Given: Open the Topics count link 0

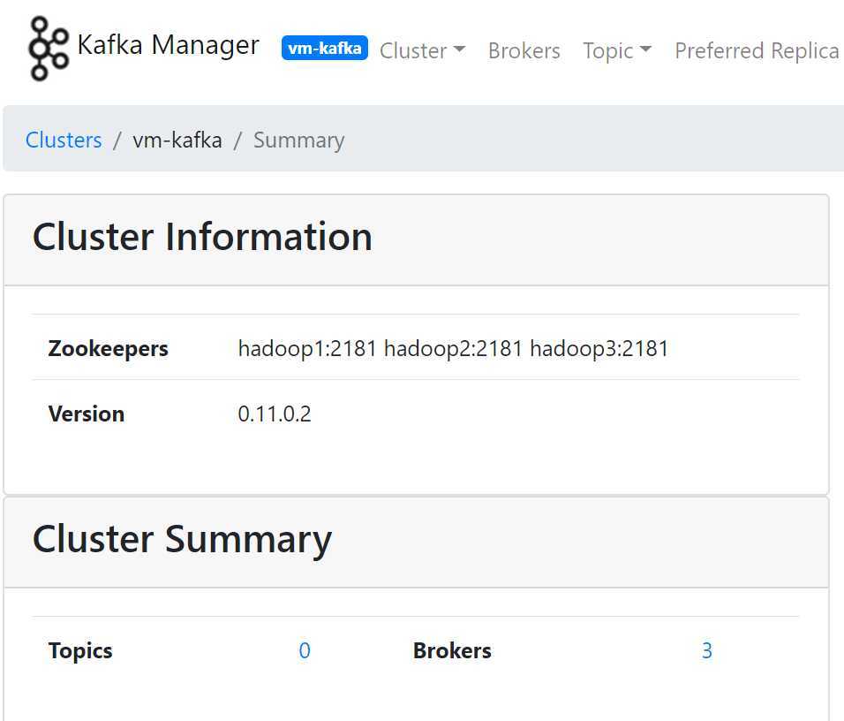Looking at the screenshot, I should (x=305, y=650).
